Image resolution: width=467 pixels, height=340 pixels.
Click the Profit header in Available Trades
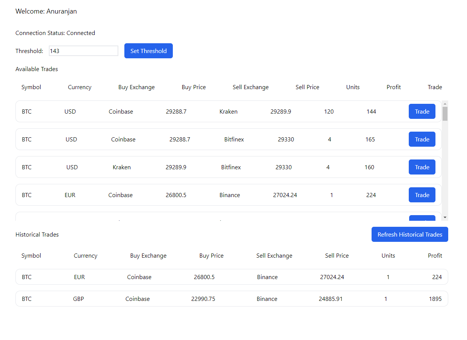pyautogui.click(x=394, y=87)
